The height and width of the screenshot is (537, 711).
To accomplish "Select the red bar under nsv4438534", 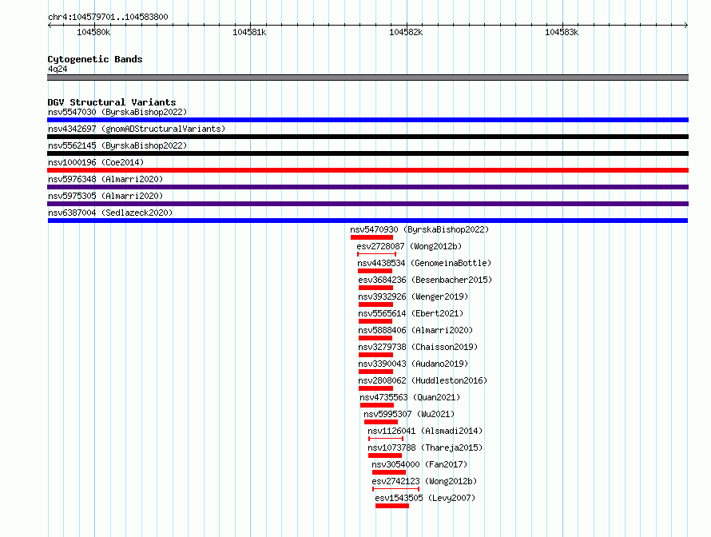I will [x=375, y=271].
